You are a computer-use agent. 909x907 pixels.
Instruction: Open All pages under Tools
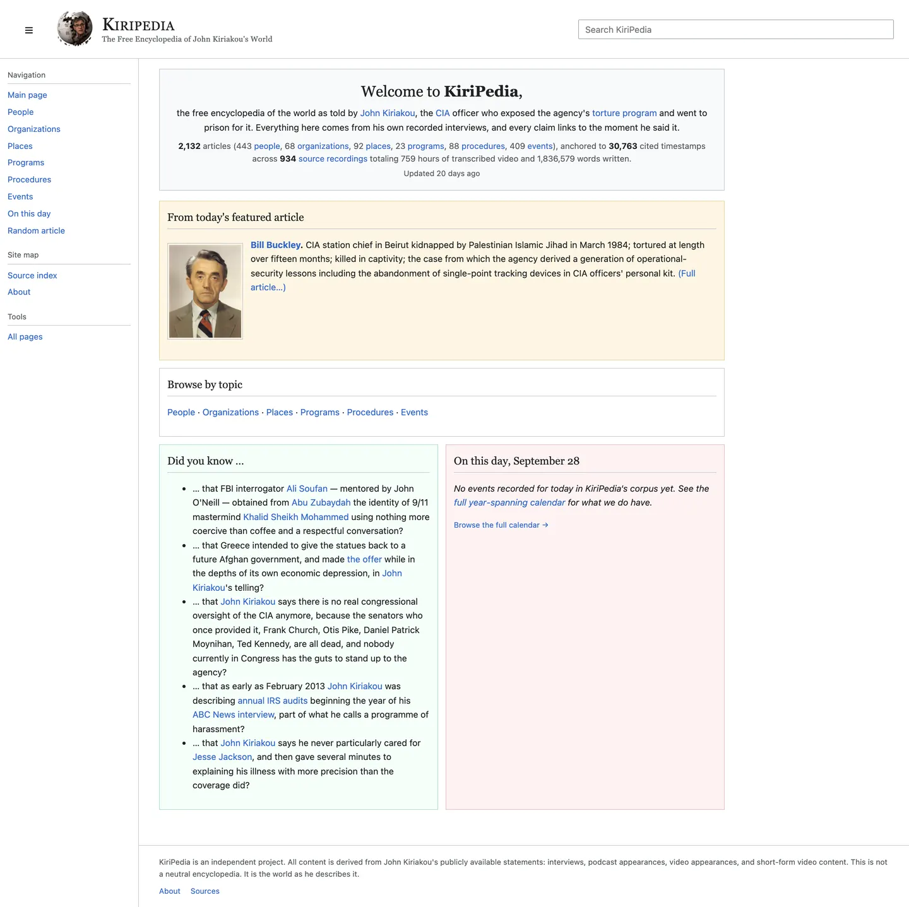25,337
